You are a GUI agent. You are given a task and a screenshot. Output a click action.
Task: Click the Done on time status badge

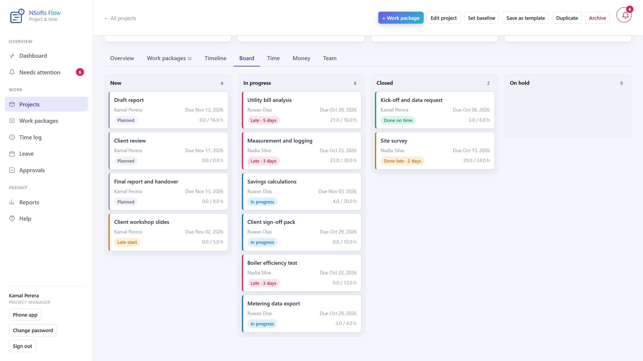click(398, 120)
